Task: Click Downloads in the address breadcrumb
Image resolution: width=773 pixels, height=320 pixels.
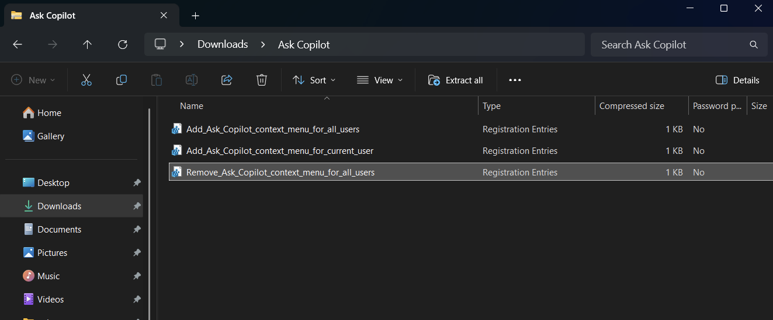Action: [223, 44]
